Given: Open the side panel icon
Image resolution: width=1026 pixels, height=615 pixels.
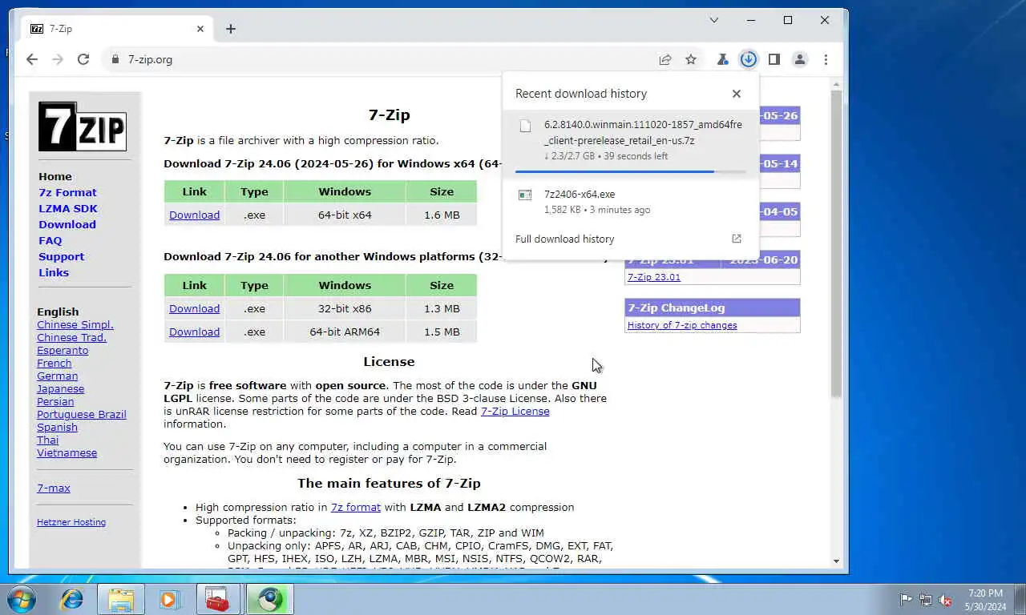Looking at the screenshot, I should pyautogui.click(x=774, y=59).
